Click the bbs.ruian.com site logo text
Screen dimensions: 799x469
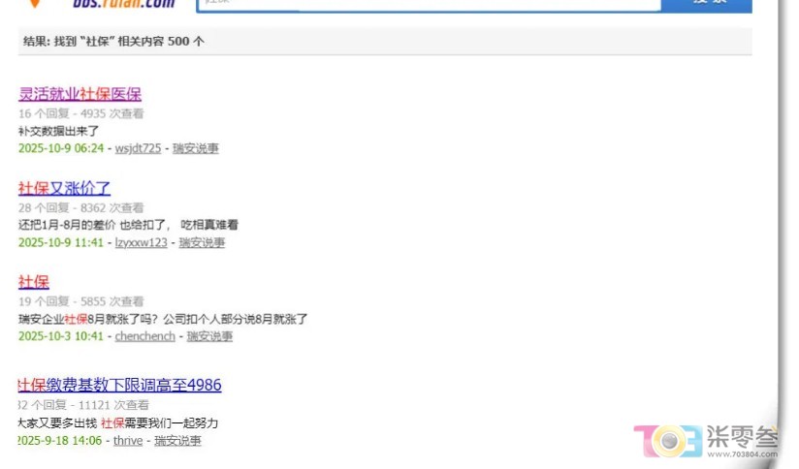coord(123,5)
